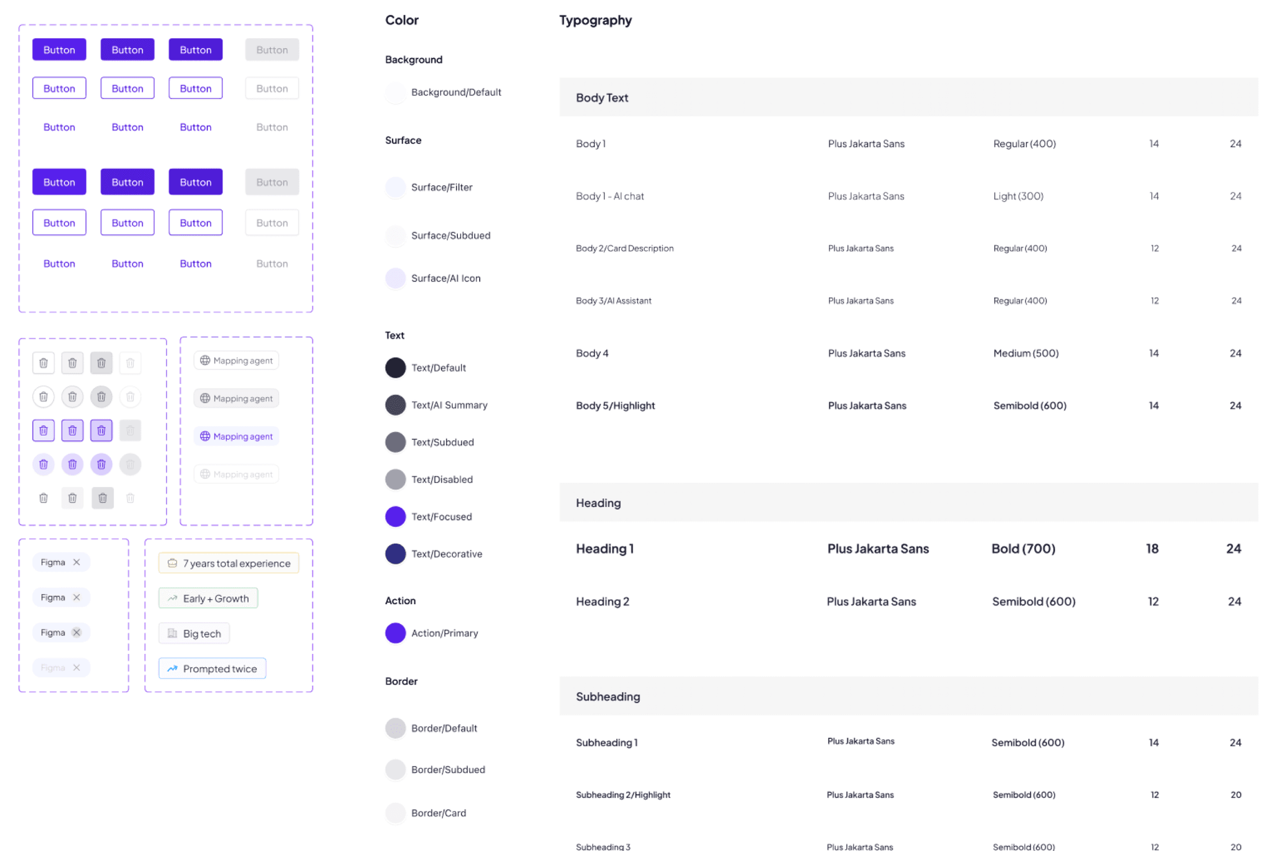This screenshot has height=851, width=1276.
Task: Select the Text/Focused color swatch
Action: 396,516
